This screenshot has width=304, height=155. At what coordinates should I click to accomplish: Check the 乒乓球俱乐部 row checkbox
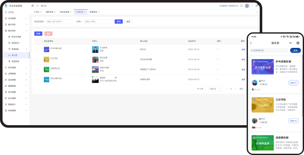point(37,50)
